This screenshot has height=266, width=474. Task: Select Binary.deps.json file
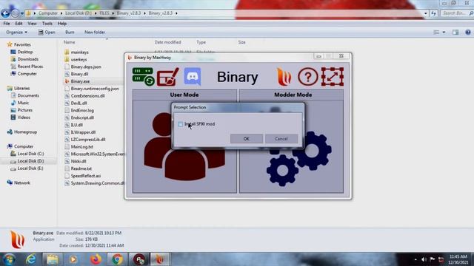click(x=86, y=66)
